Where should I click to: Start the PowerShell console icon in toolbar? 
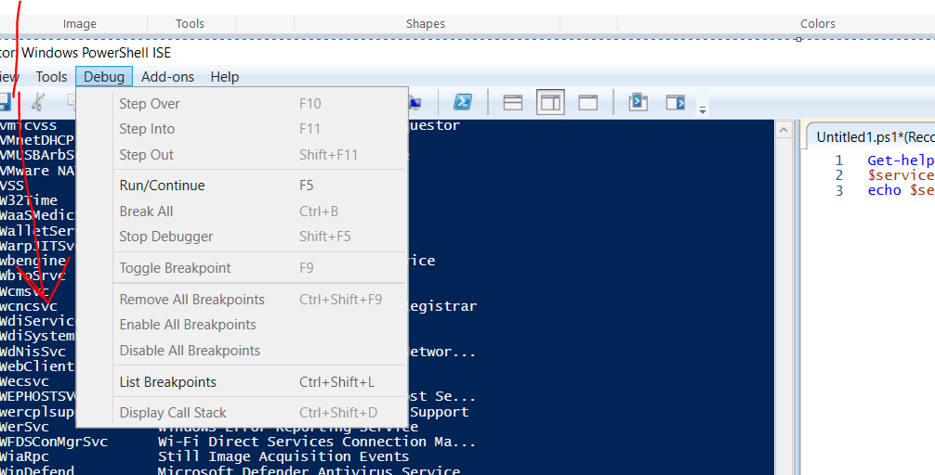pos(463,102)
